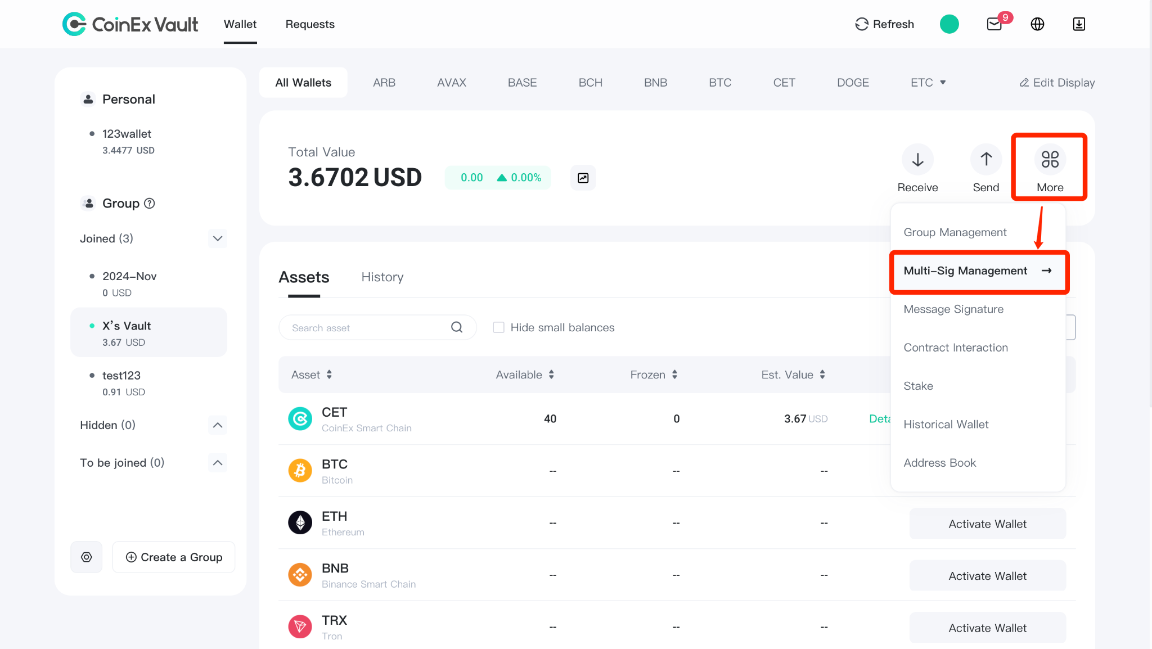Click the BNB coin icon
Image resolution: width=1152 pixels, height=649 pixels.
pyautogui.click(x=300, y=575)
